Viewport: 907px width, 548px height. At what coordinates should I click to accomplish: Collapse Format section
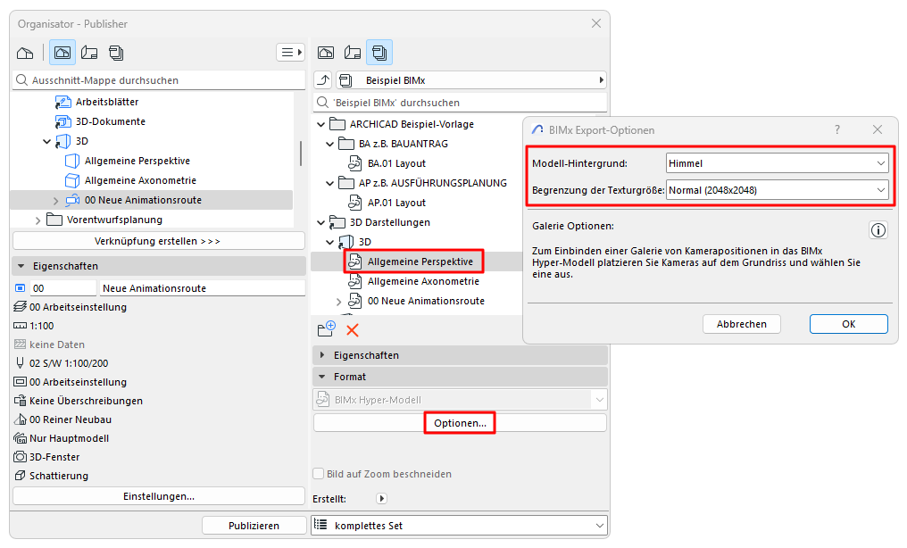(x=322, y=377)
